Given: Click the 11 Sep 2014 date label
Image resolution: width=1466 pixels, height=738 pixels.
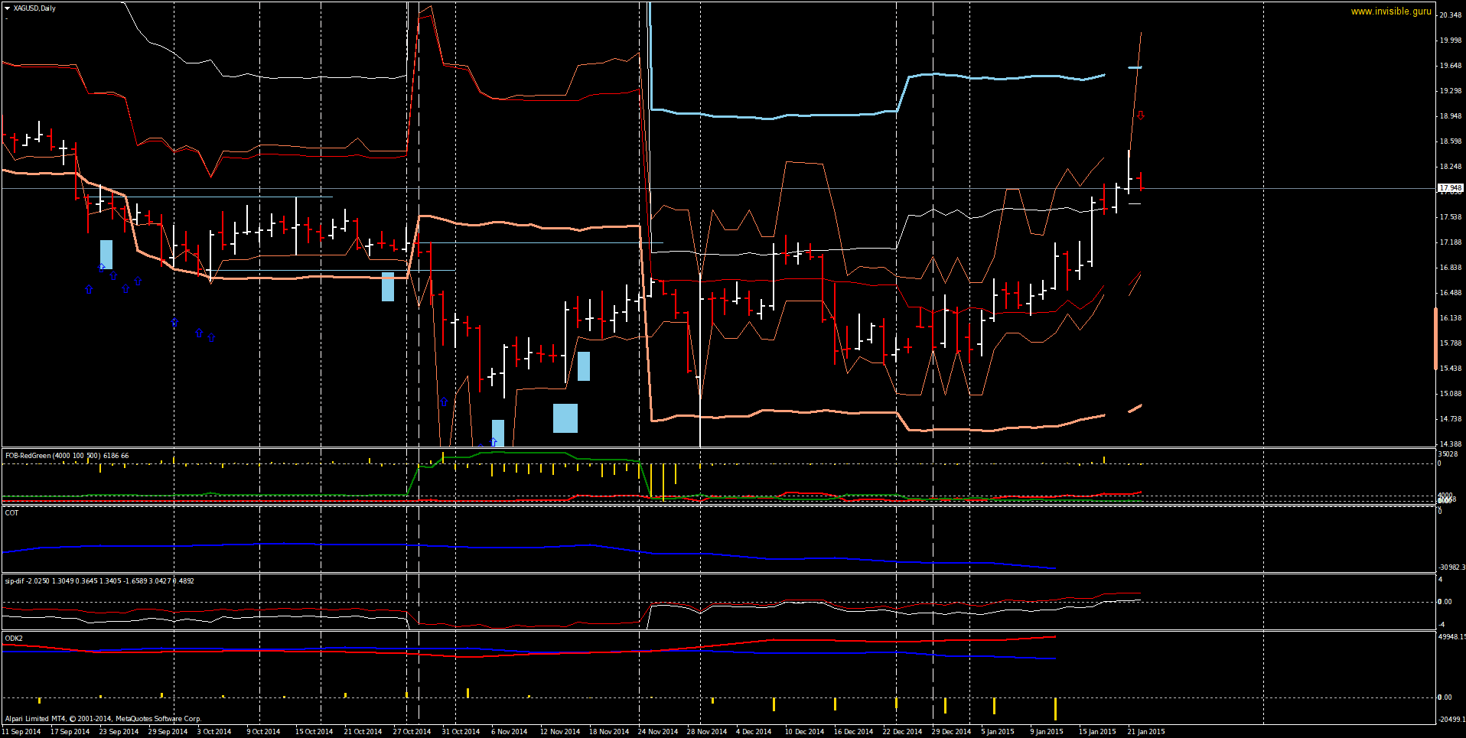Looking at the screenshot, I should pyautogui.click(x=21, y=732).
